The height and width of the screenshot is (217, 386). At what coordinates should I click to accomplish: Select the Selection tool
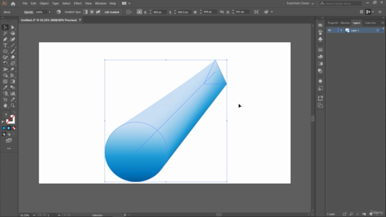point(5,27)
